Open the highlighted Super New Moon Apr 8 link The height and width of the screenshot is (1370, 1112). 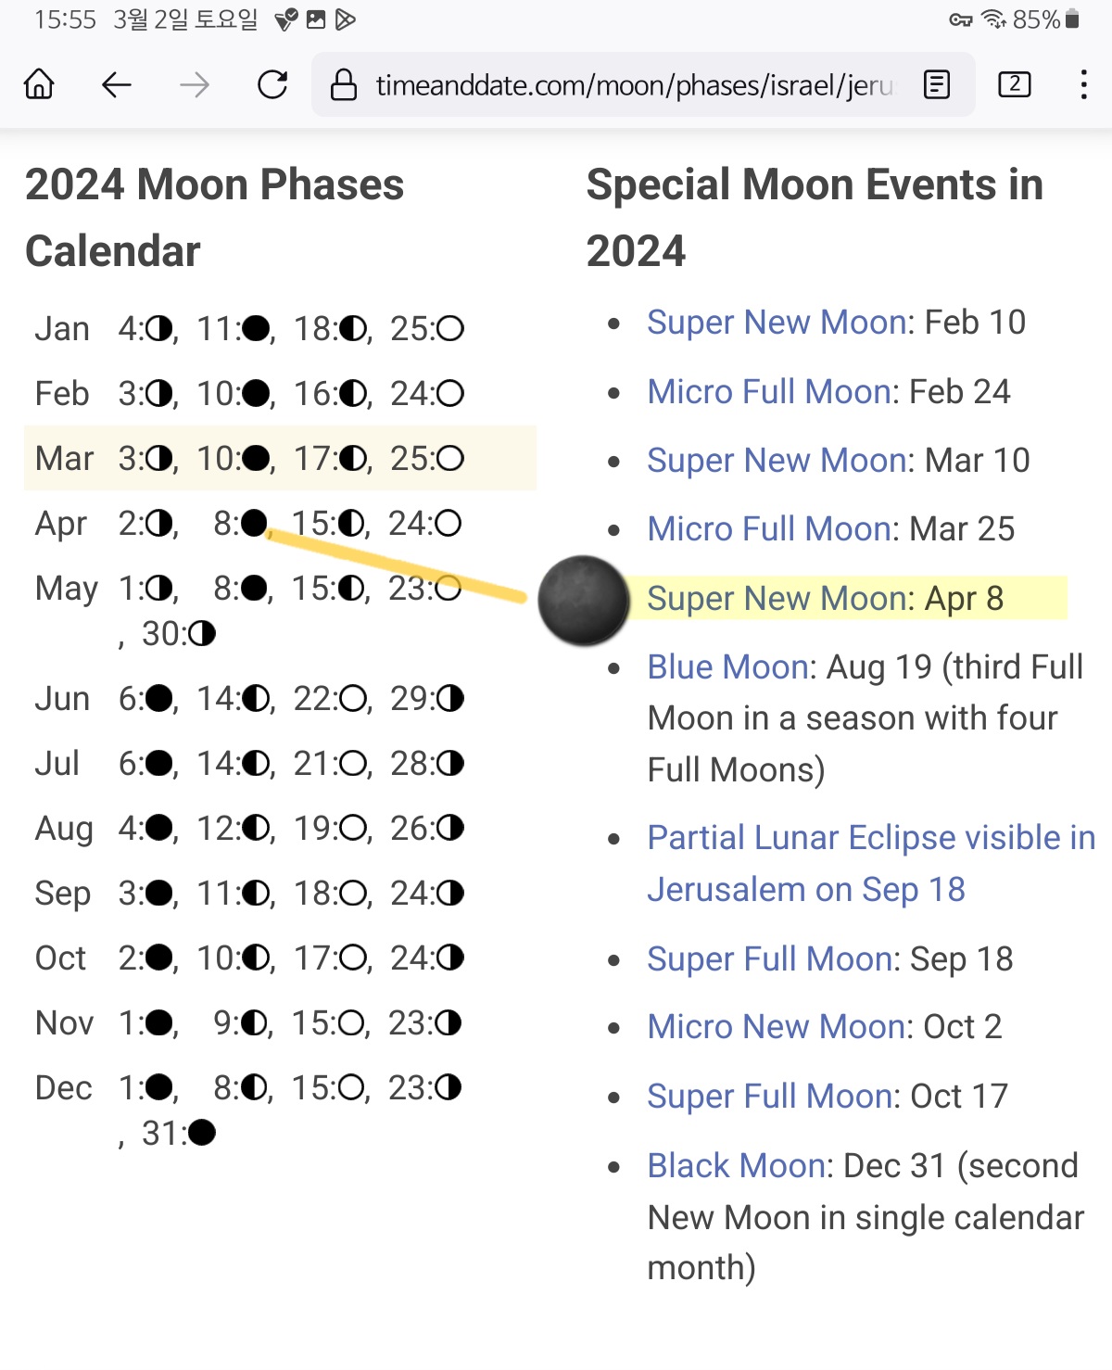tap(777, 598)
